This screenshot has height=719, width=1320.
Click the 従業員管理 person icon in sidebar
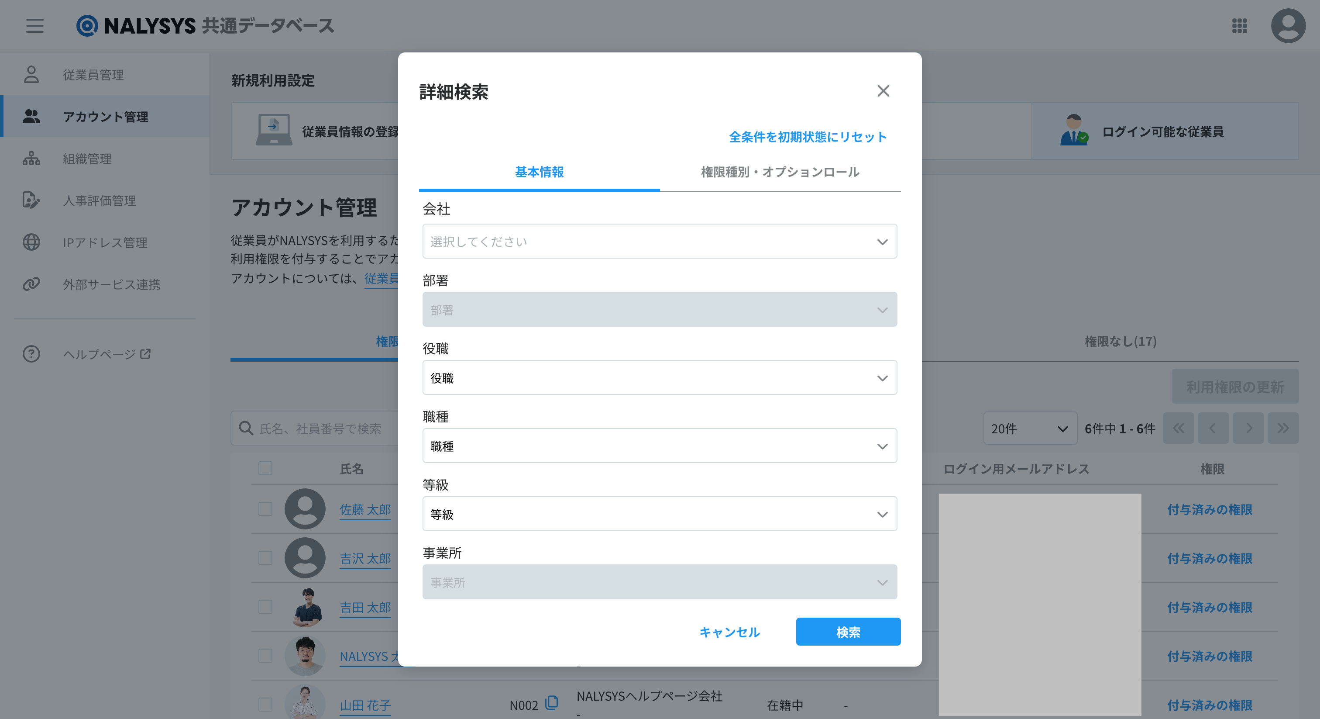click(x=31, y=75)
